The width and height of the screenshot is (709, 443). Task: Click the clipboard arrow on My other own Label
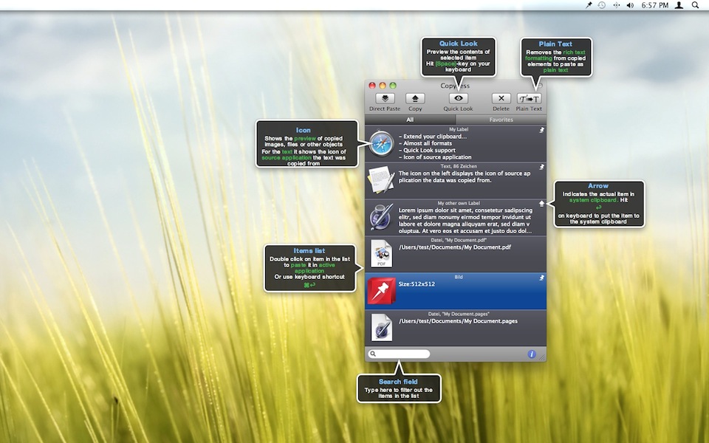tap(541, 204)
